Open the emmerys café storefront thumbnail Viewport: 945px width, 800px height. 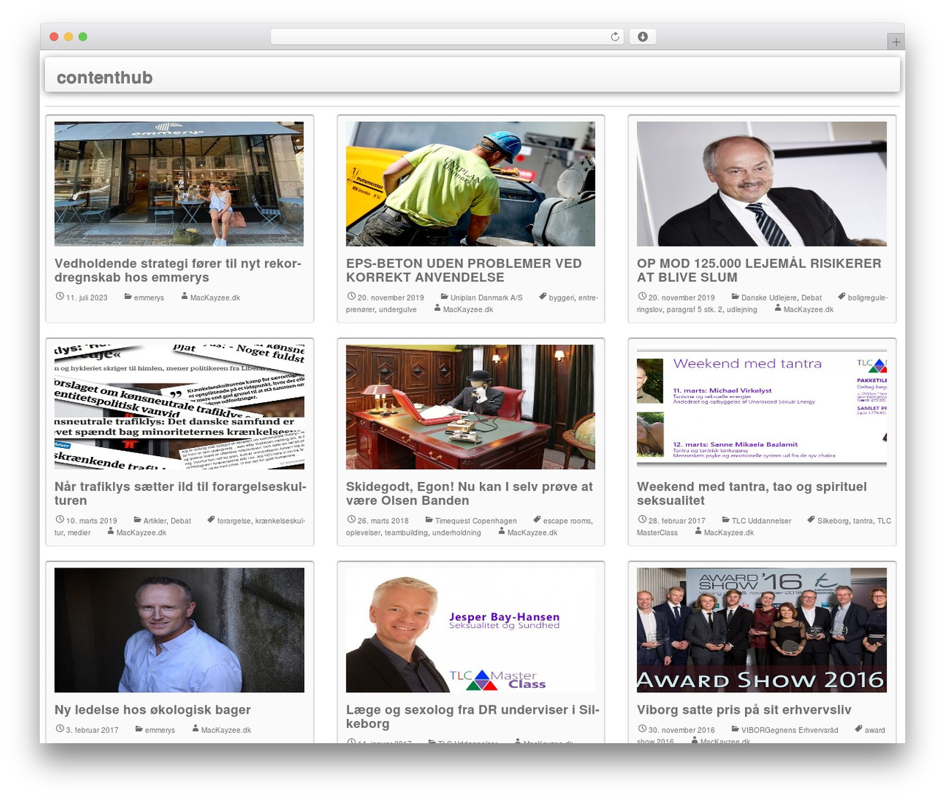(x=179, y=184)
